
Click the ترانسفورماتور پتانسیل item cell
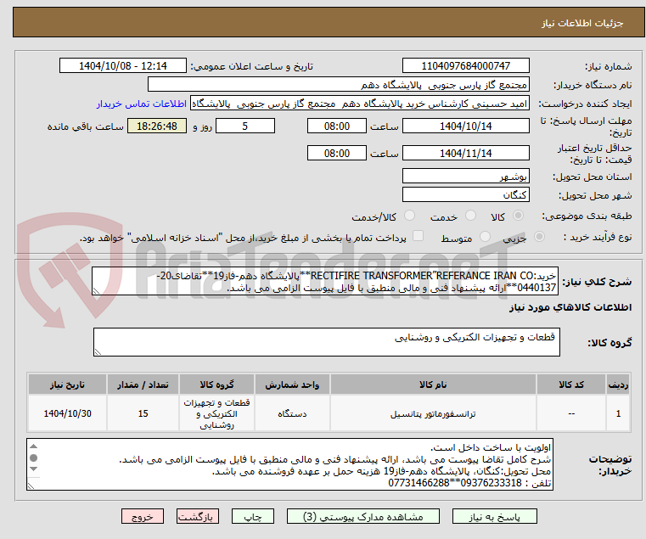[x=433, y=413]
